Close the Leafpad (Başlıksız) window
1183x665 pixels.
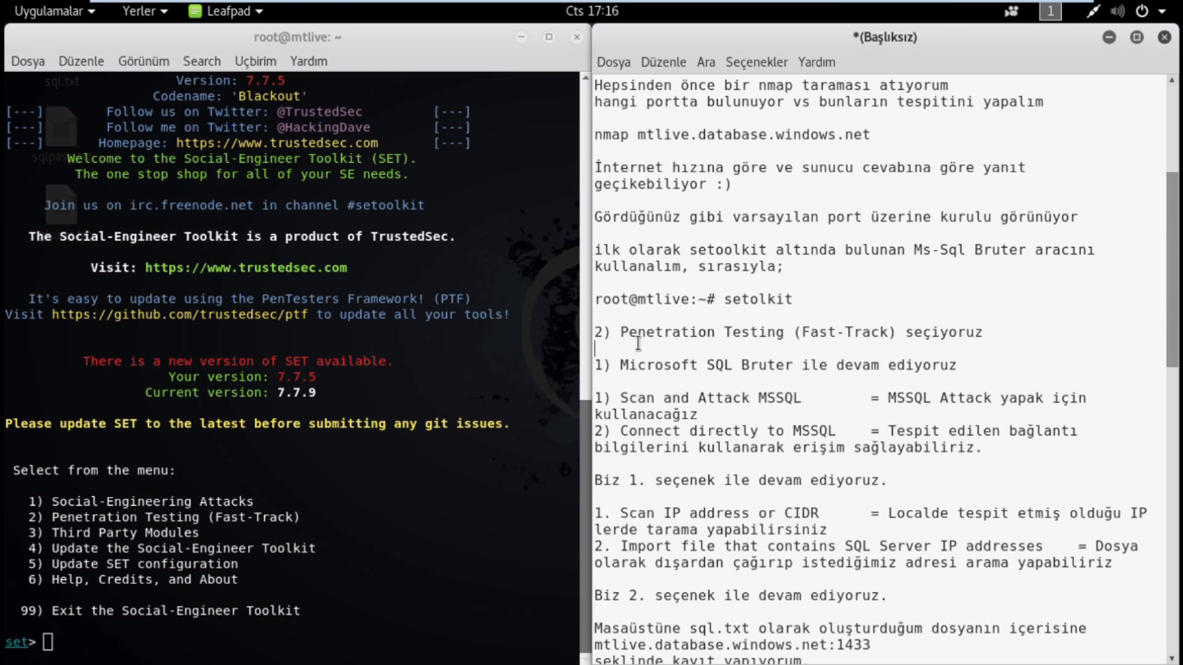click(1165, 37)
